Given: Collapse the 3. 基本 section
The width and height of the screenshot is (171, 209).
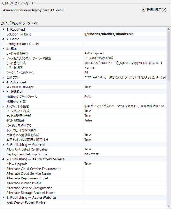Looking at the screenshot, I should [x=3, y=49].
